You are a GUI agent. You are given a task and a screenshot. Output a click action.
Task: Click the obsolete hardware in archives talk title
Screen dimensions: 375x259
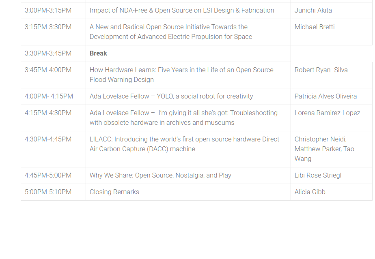183,118
